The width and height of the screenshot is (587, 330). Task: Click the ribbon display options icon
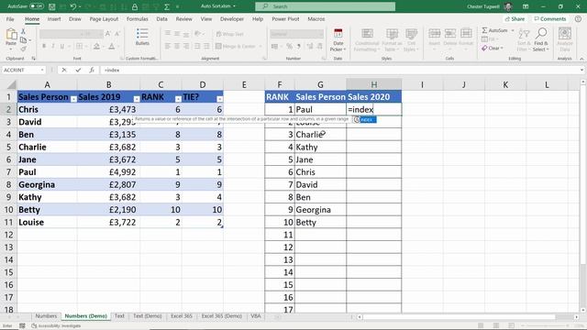(x=526, y=6)
